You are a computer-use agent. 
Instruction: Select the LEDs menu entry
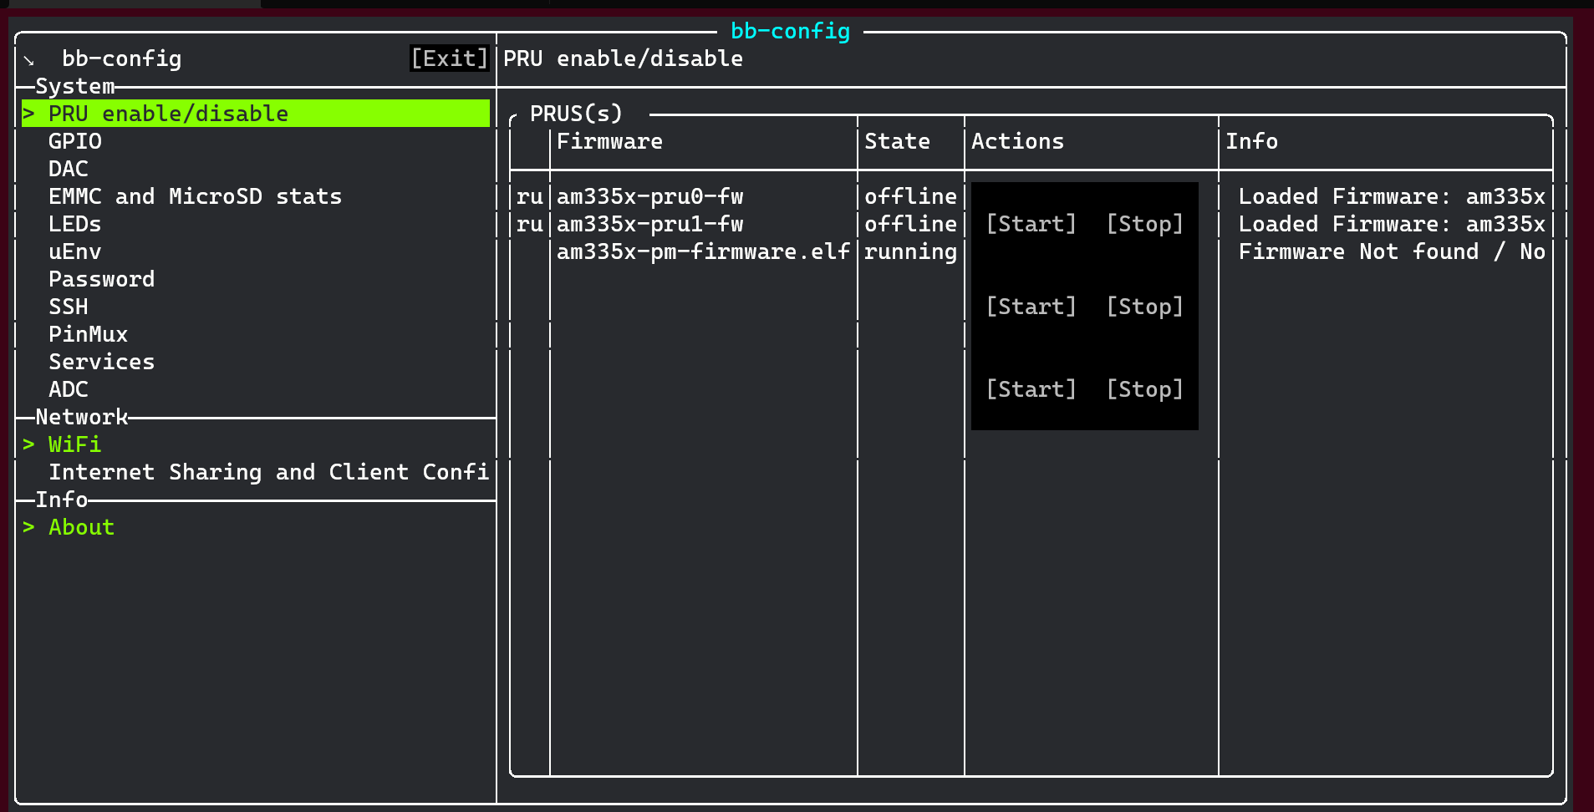pyautogui.click(x=74, y=224)
